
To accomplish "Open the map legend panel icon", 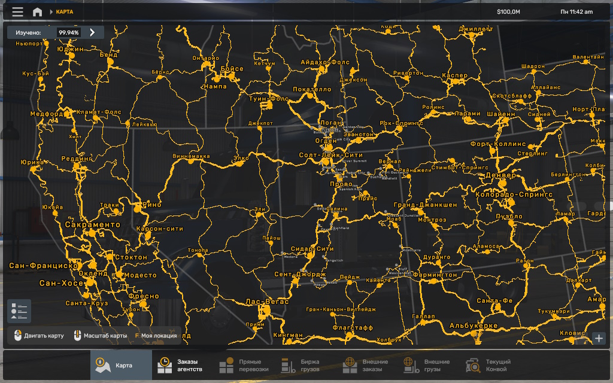I will [19, 311].
